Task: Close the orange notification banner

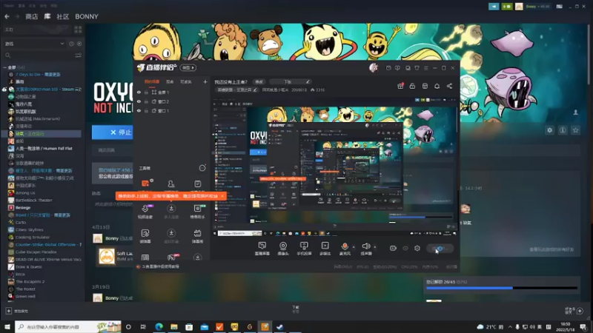Action: (x=222, y=196)
